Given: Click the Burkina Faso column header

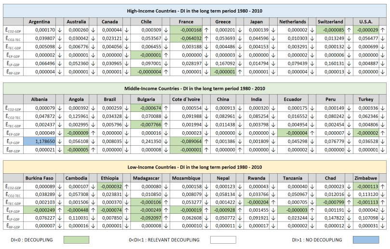Looking at the screenshot, I should pos(39,178).
